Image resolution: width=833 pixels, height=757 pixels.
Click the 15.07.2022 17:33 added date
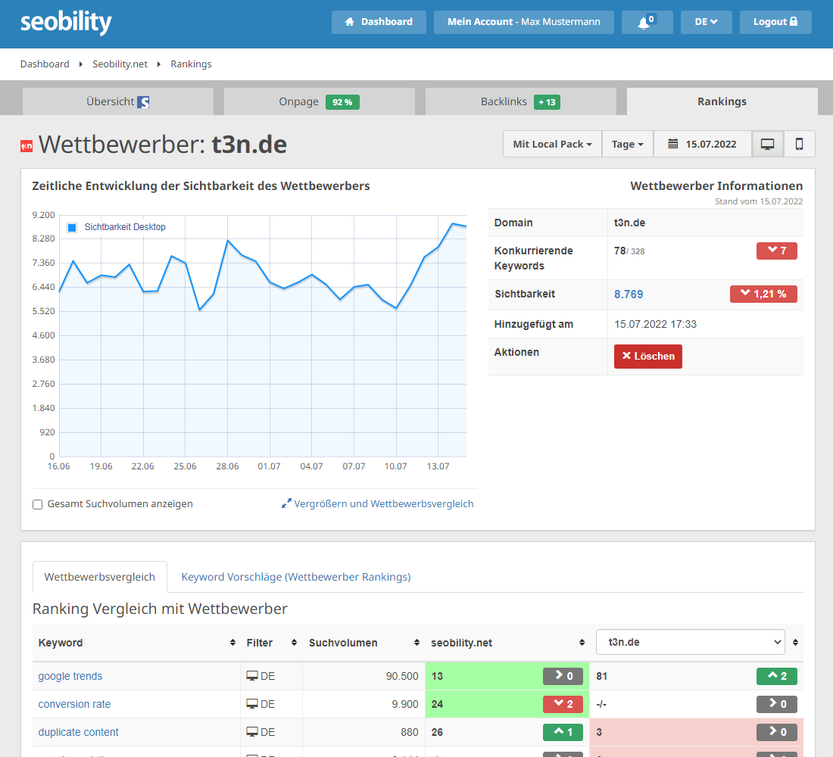pos(655,324)
